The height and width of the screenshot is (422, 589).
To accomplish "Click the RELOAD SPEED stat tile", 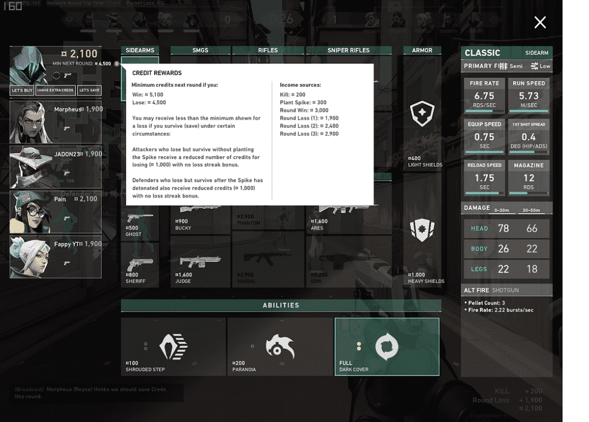I will (x=484, y=177).
